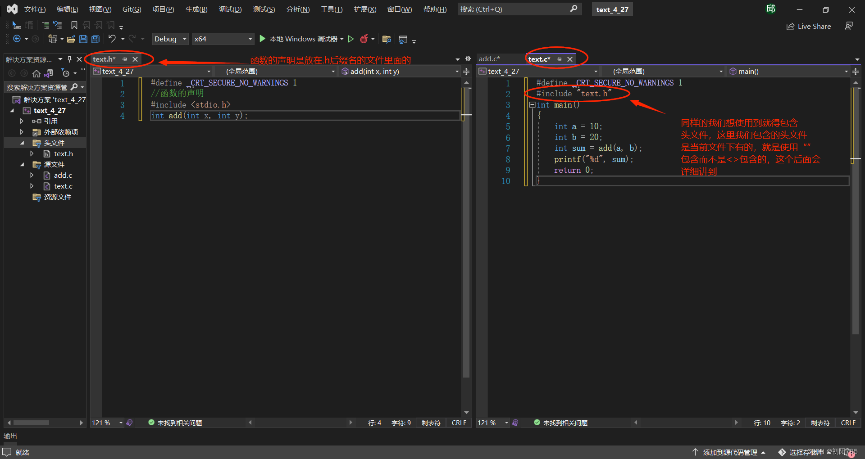Open the 工具(T) menu
Image resolution: width=865 pixels, height=459 pixels.
[332, 9]
